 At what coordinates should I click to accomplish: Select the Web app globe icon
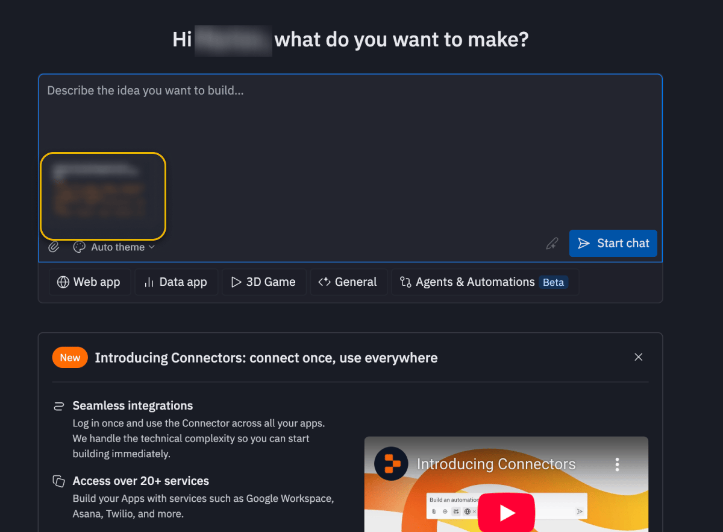pyautogui.click(x=64, y=282)
